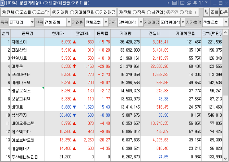Select the 한일사료 stock name
The image size is (229, 162).
(19, 58)
